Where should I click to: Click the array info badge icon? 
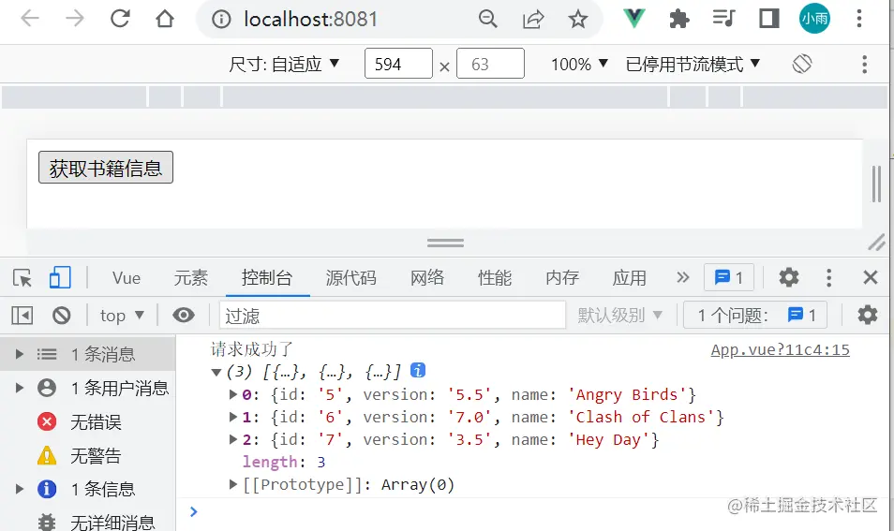pos(418,370)
